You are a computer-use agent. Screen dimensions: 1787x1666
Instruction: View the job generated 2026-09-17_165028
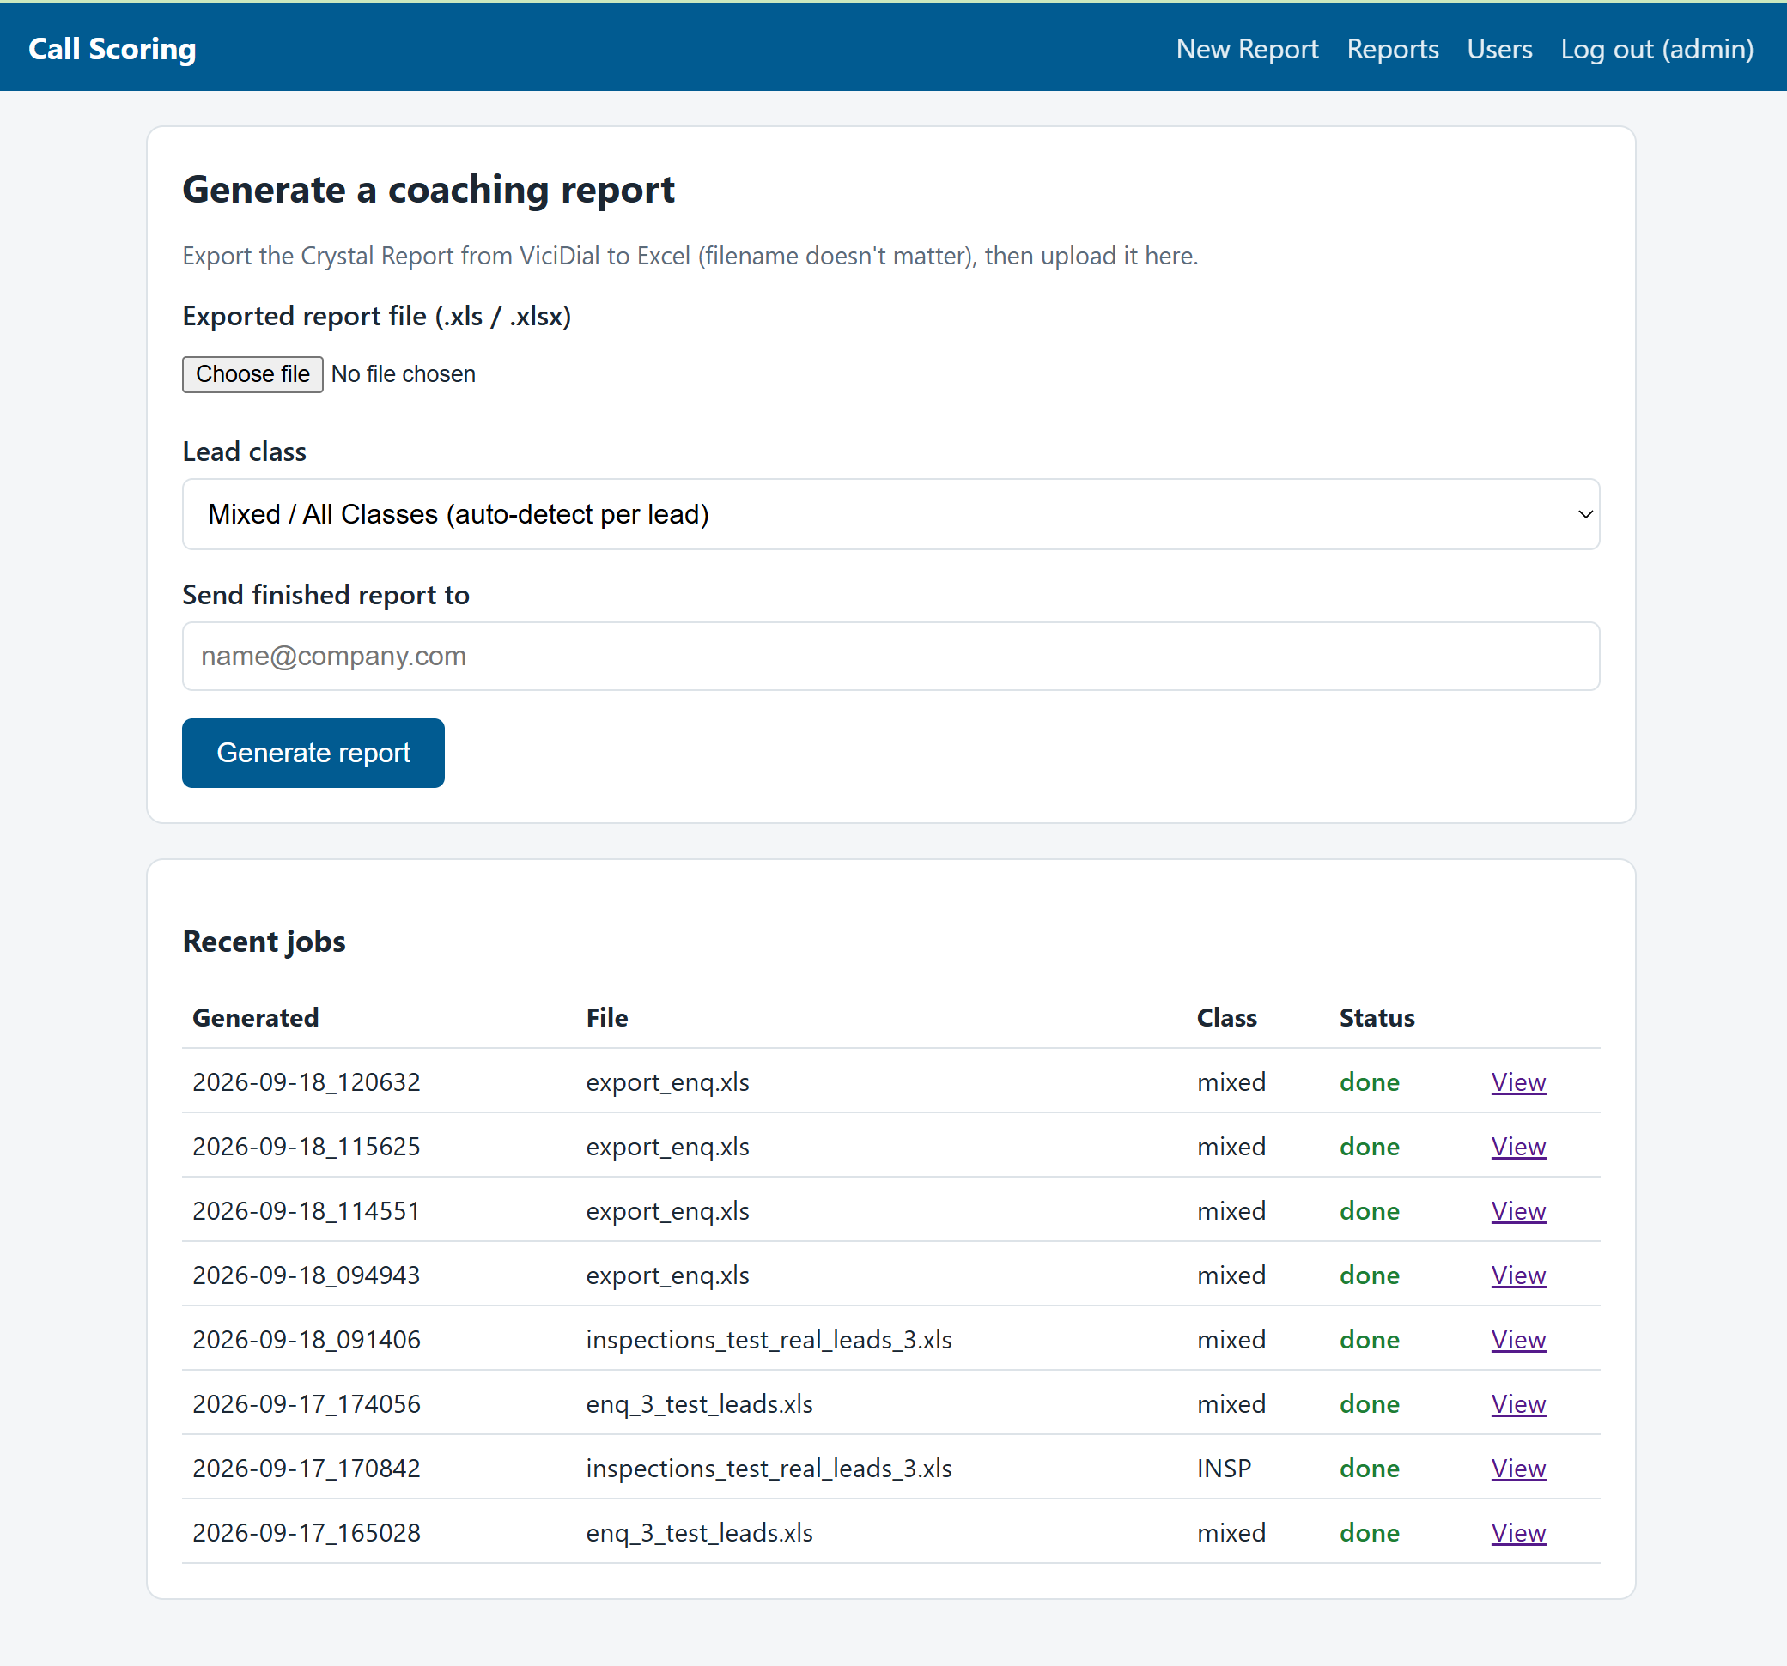(1518, 1533)
